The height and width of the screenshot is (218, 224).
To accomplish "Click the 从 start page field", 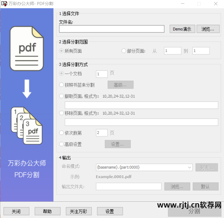I will [x=173, y=51].
